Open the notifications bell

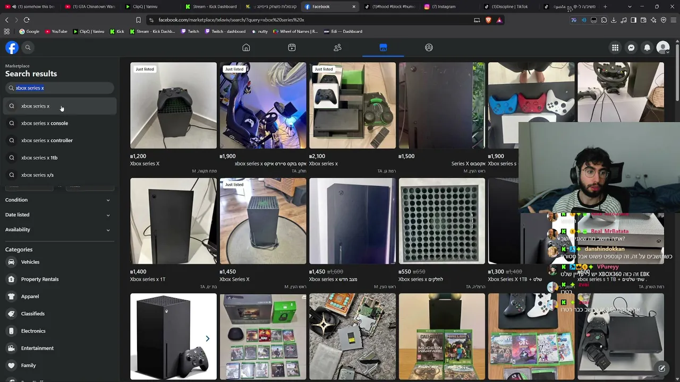coord(647,48)
